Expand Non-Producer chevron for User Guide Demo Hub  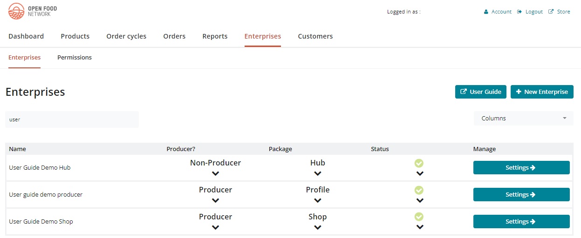tap(215, 174)
